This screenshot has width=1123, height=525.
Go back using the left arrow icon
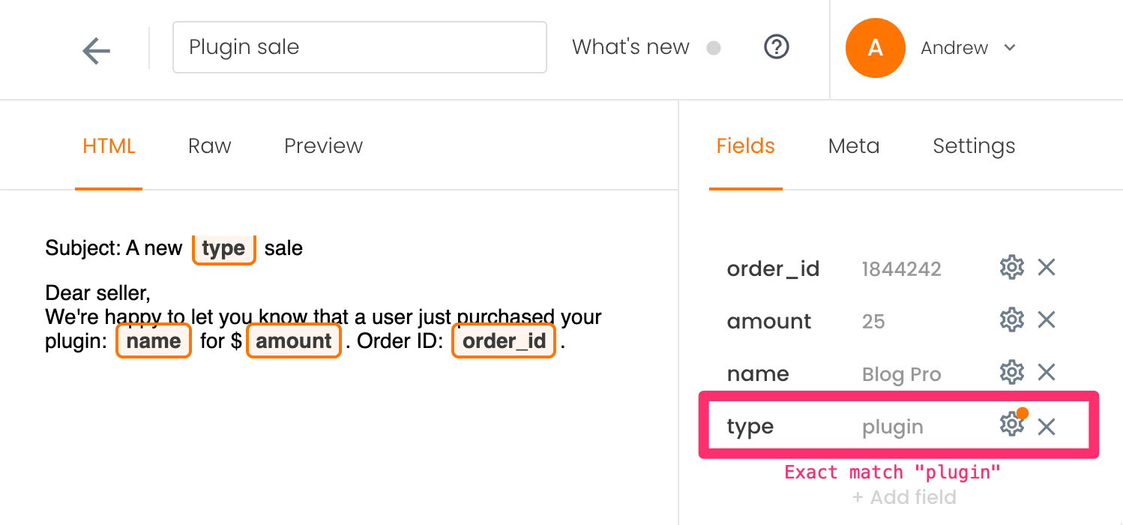[x=96, y=51]
